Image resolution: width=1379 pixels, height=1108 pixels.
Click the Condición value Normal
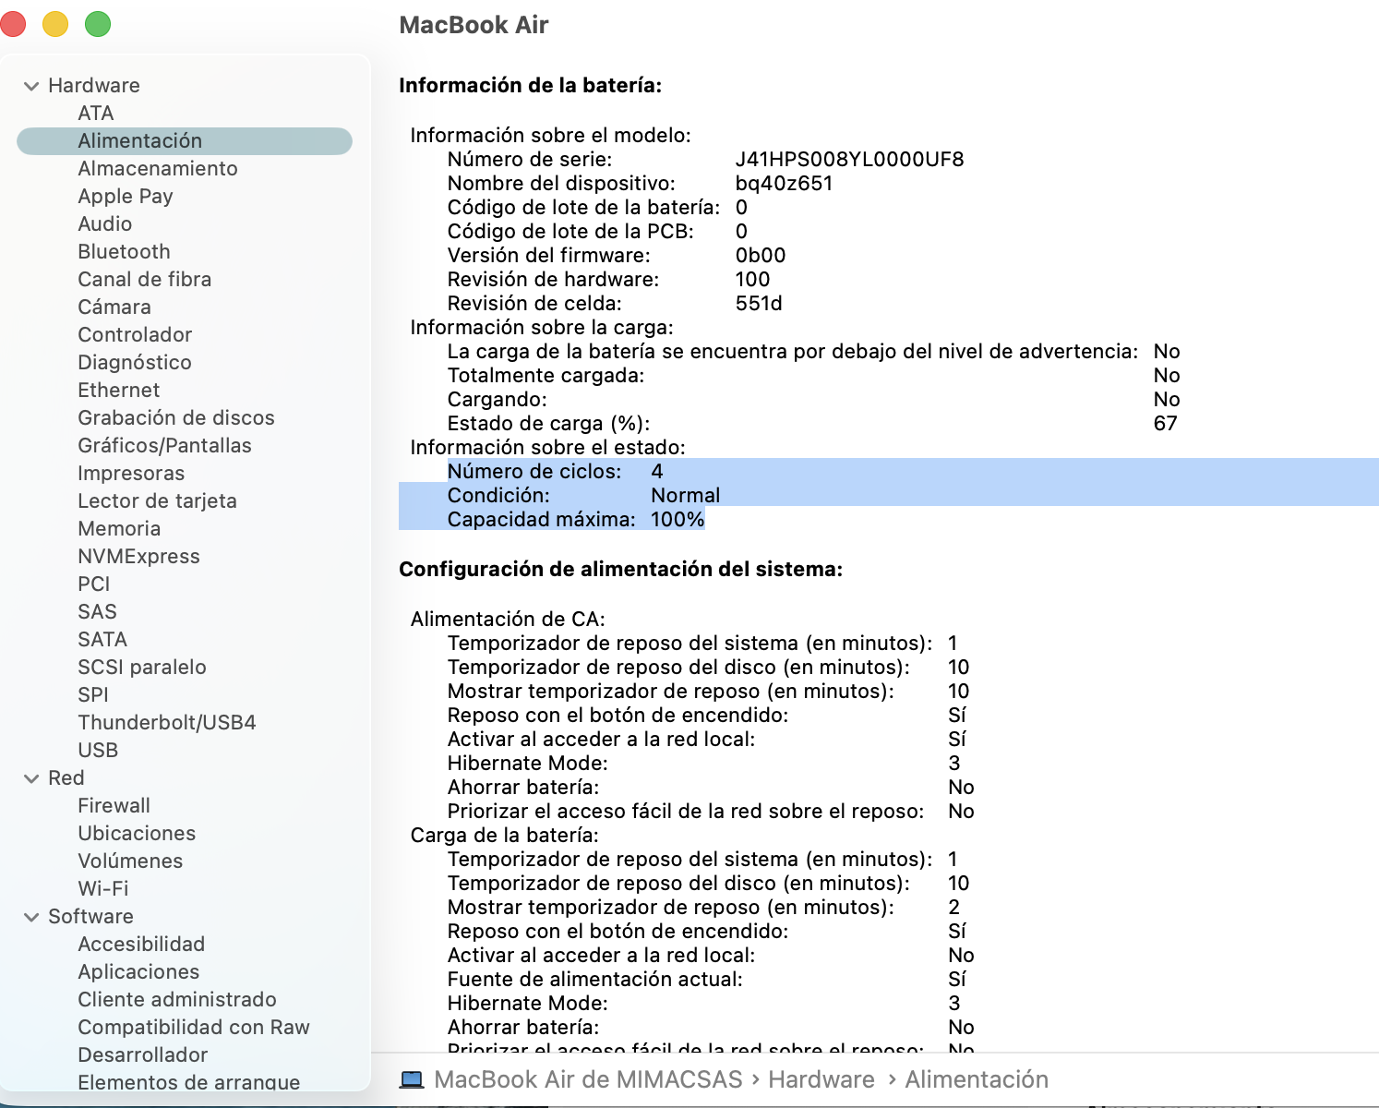(686, 495)
